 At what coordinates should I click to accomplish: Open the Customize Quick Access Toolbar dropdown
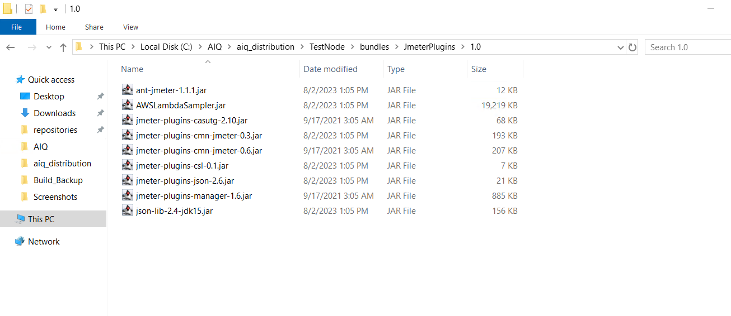point(55,9)
